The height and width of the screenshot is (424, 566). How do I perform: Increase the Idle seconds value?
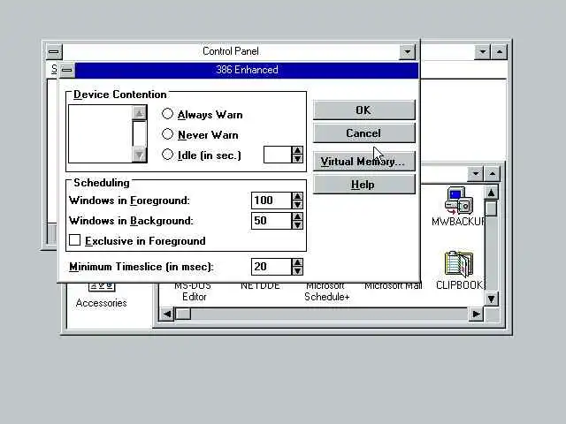pos(297,150)
